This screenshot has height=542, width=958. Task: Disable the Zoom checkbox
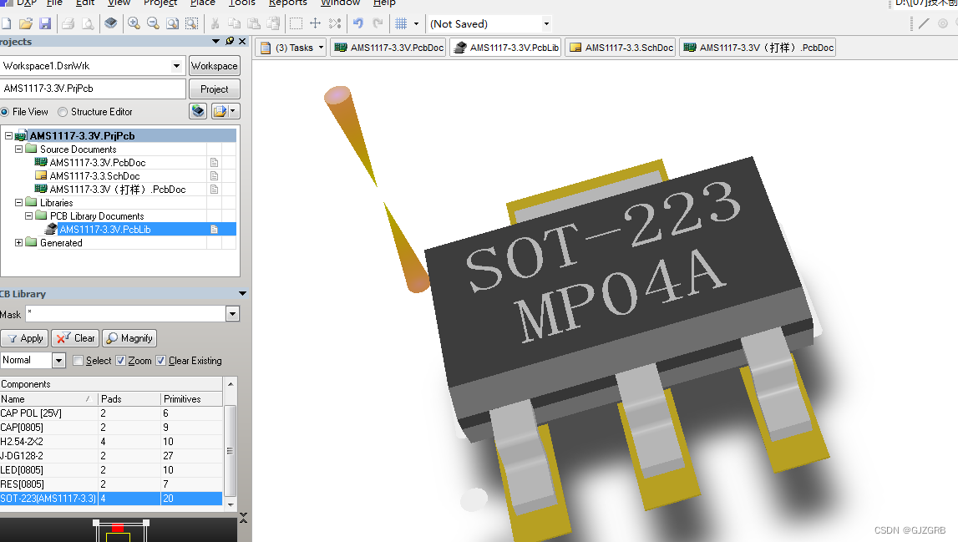point(121,360)
